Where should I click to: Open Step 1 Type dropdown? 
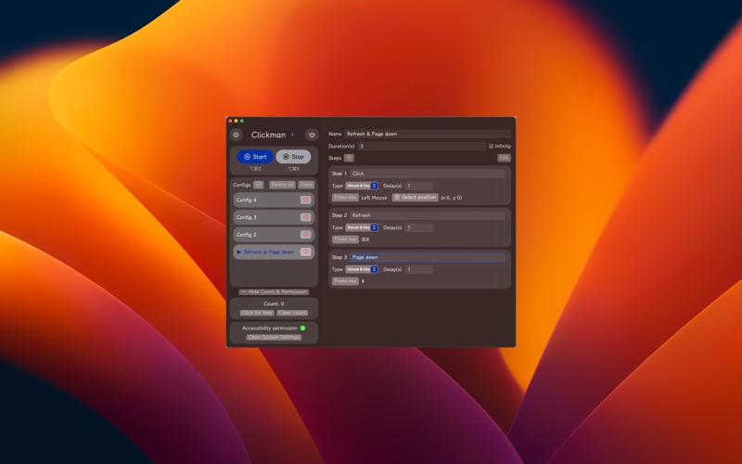pyautogui.click(x=362, y=186)
